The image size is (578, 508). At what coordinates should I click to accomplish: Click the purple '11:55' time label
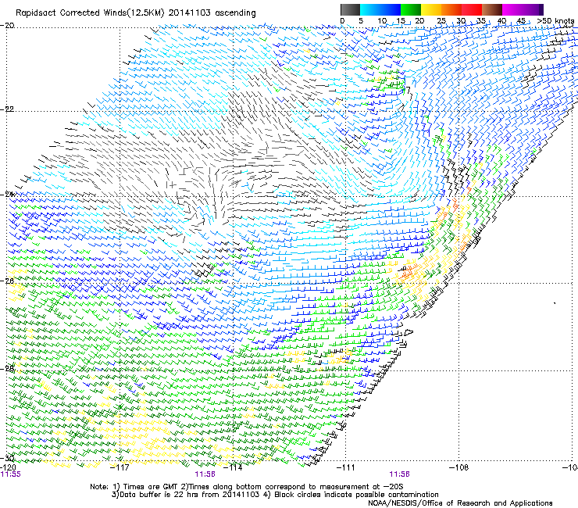click(11, 474)
